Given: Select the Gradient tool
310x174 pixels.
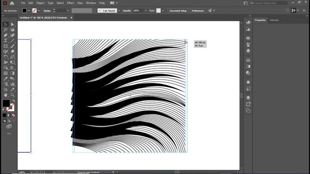Looking at the screenshot, I should click(13, 73).
